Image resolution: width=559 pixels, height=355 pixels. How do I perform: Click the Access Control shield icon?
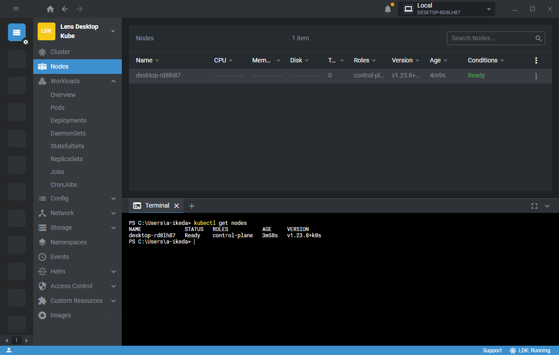(x=43, y=286)
